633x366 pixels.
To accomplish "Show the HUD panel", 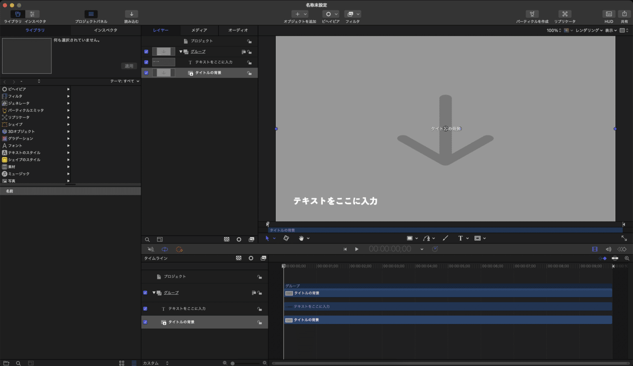I will coord(608,14).
